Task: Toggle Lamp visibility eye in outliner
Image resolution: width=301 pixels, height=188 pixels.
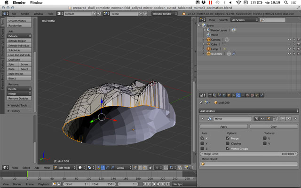Action: coord(289,49)
